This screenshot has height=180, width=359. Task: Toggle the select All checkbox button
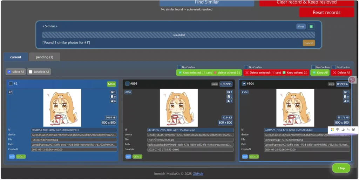point(16,72)
